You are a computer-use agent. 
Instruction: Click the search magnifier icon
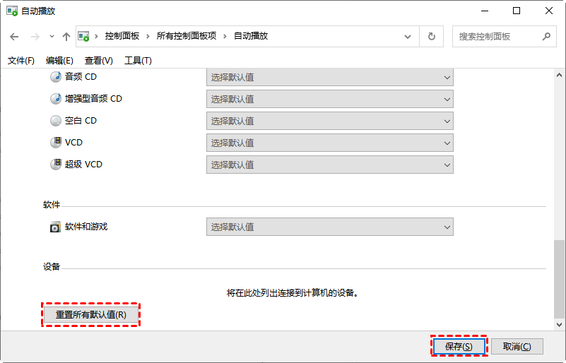tap(546, 37)
